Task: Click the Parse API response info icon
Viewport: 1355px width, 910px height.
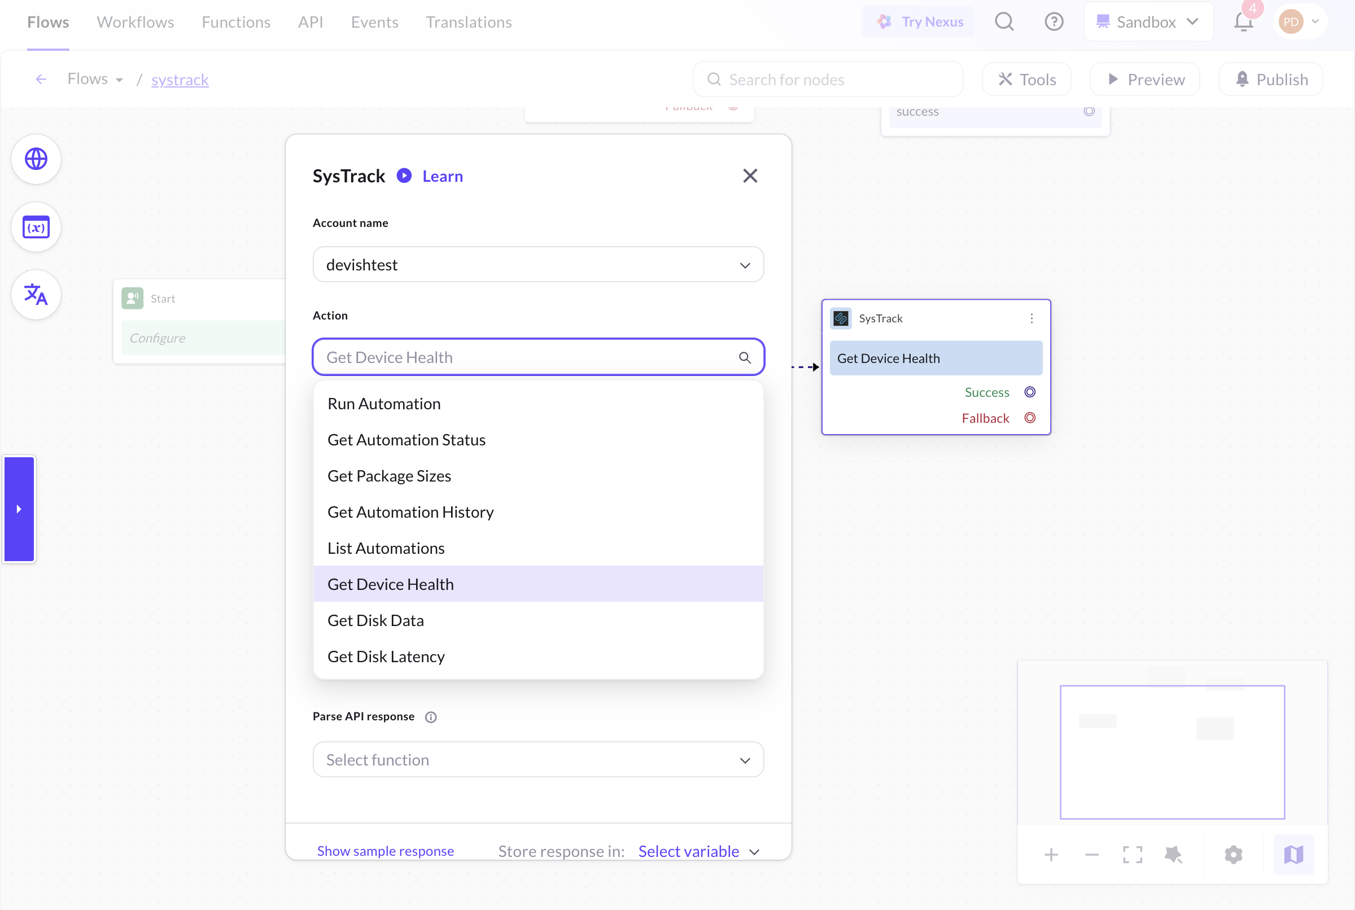Action: pos(431,717)
